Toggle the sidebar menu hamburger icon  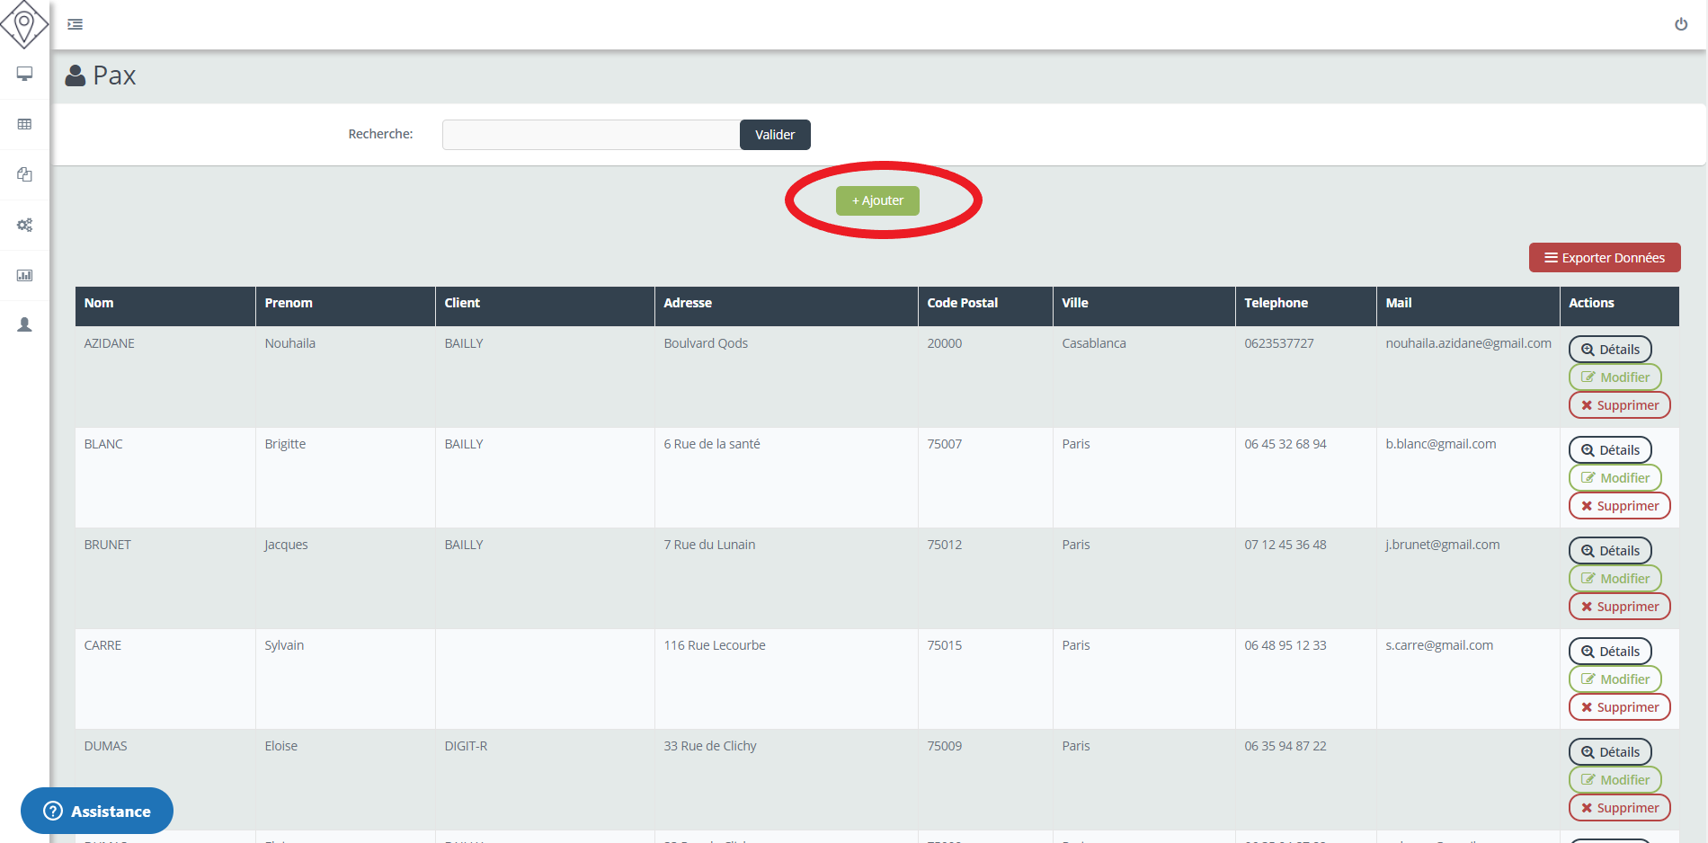76,24
